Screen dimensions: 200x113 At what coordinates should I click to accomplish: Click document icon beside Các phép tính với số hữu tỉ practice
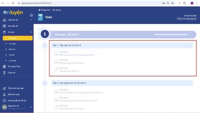[x=56, y=107]
